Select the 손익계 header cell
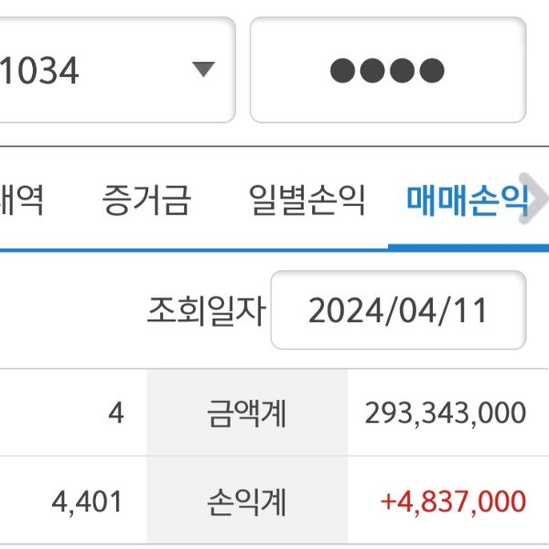Image resolution: width=549 pixels, height=549 pixels. (x=246, y=501)
